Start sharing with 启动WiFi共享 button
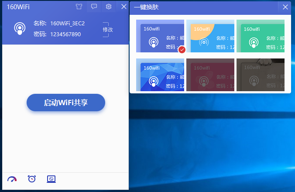295x192 pixels. (66, 103)
